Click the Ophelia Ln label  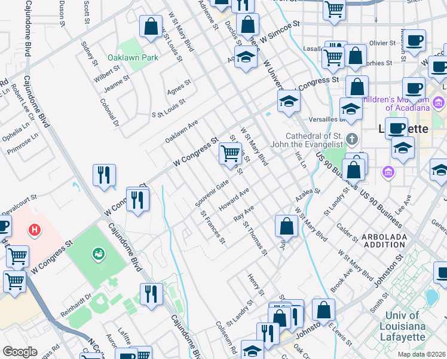click(x=16, y=132)
